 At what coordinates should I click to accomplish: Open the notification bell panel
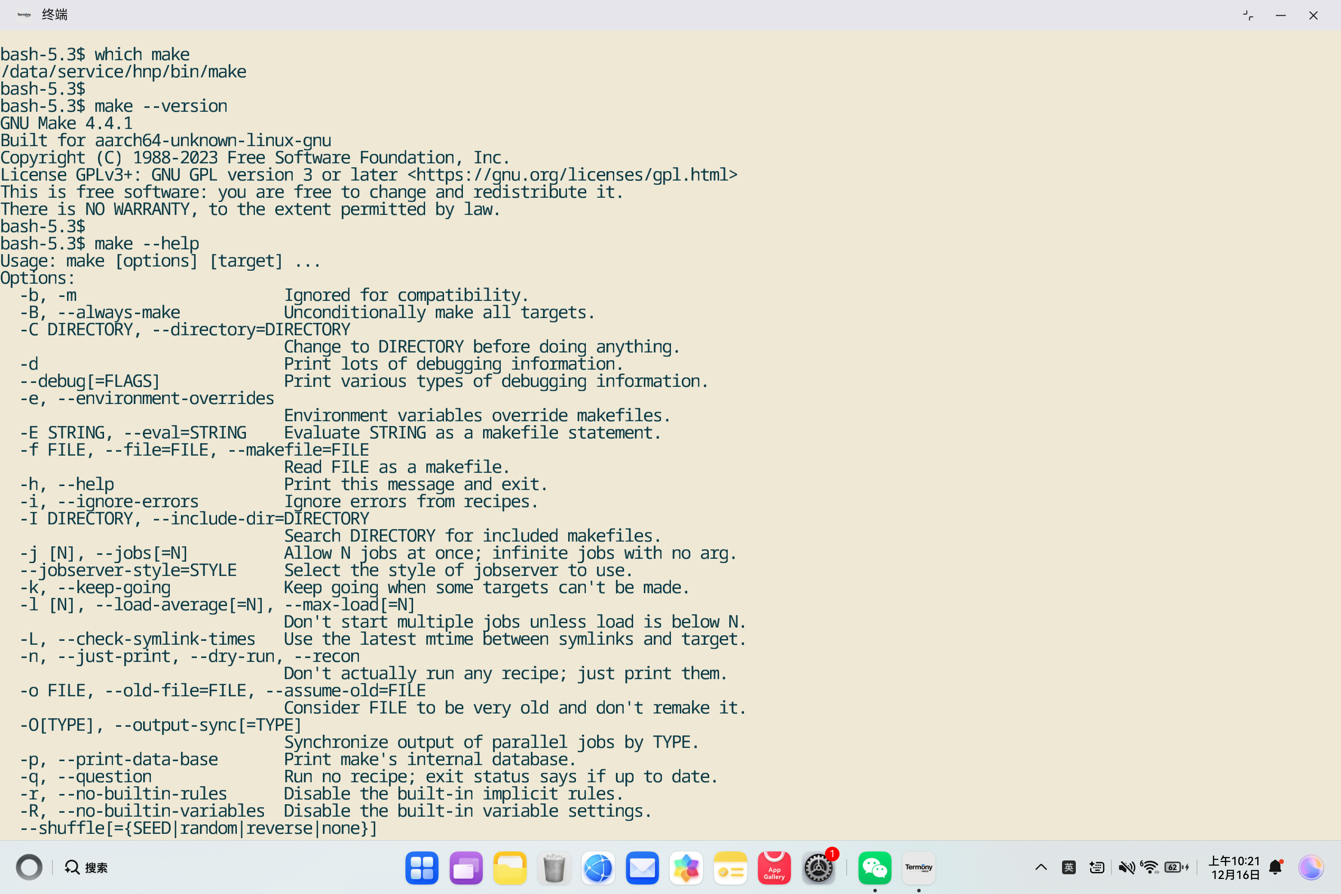coord(1275,868)
